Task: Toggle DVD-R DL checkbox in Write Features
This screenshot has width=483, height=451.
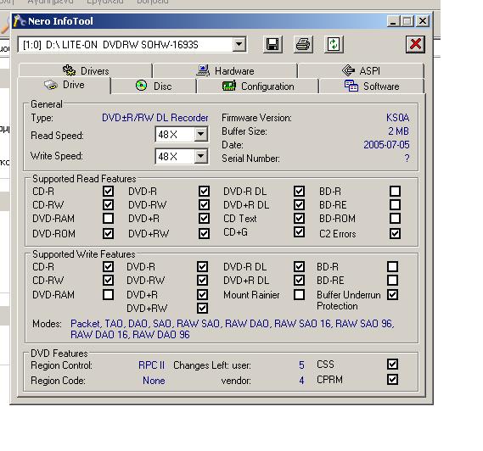Action: click(x=299, y=266)
